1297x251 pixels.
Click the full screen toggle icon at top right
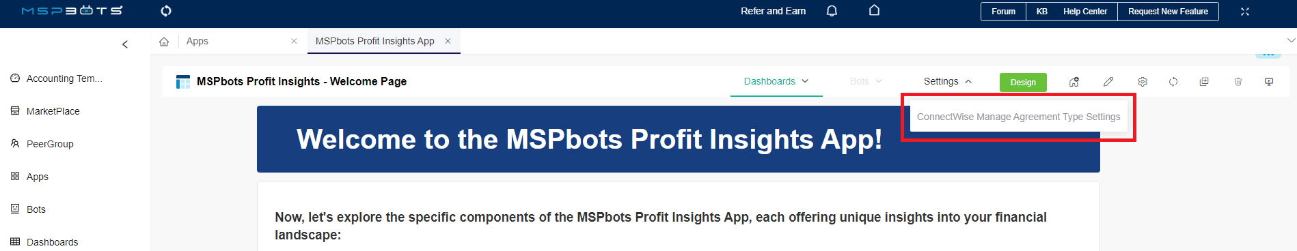1245,12
